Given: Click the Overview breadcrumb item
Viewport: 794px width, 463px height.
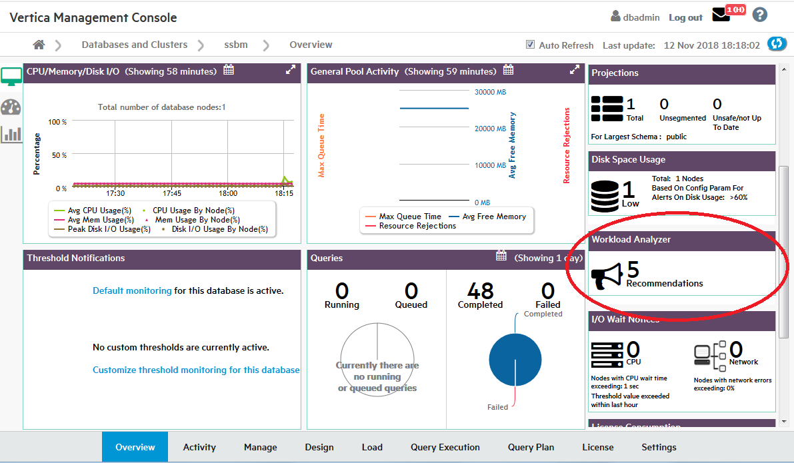Looking at the screenshot, I should pyautogui.click(x=311, y=45).
